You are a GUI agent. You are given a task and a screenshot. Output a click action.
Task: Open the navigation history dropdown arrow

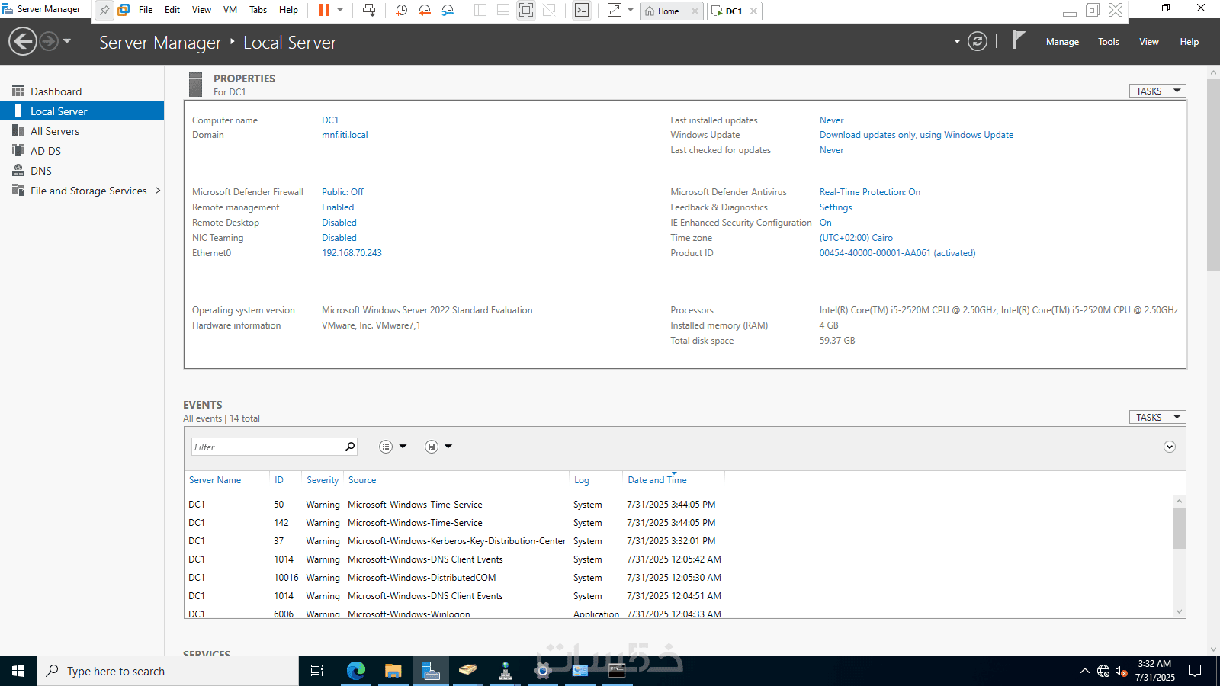(67, 41)
